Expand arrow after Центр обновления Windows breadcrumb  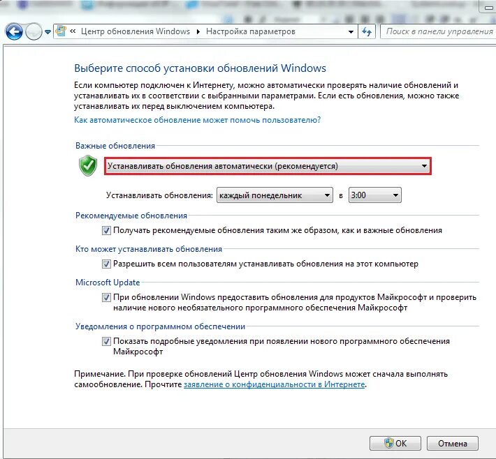[198, 31]
